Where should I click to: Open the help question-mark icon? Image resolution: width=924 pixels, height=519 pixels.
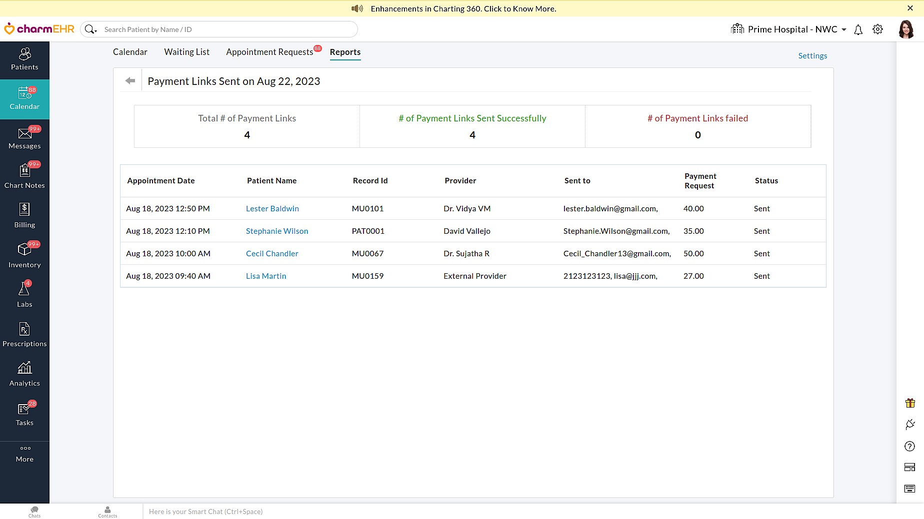tap(909, 446)
